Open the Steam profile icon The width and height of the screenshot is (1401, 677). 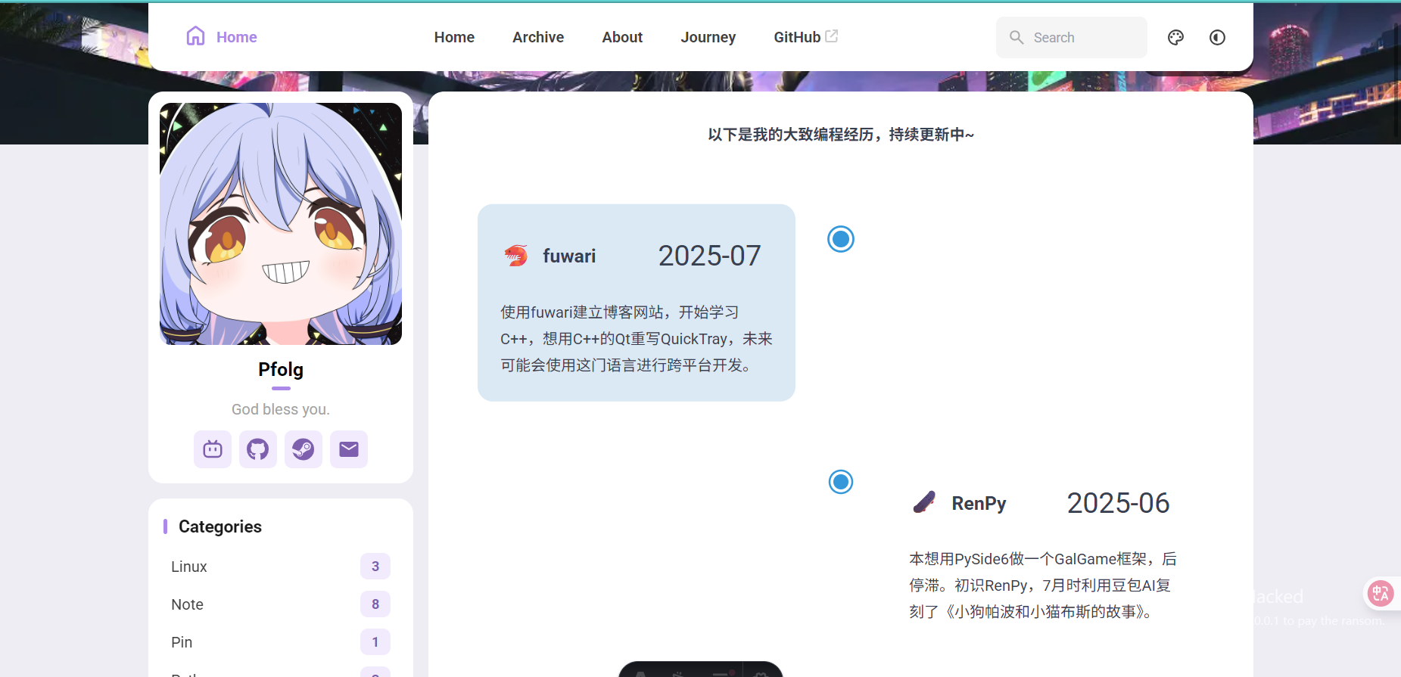click(304, 449)
